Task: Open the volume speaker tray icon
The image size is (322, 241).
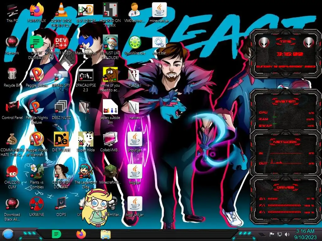Action: pyautogui.click(x=287, y=234)
